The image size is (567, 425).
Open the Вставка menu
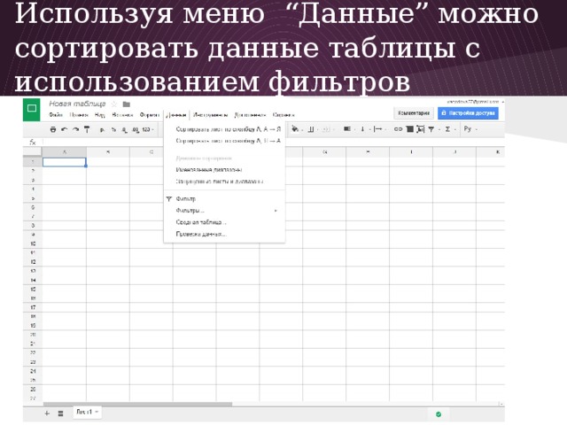tap(122, 115)
